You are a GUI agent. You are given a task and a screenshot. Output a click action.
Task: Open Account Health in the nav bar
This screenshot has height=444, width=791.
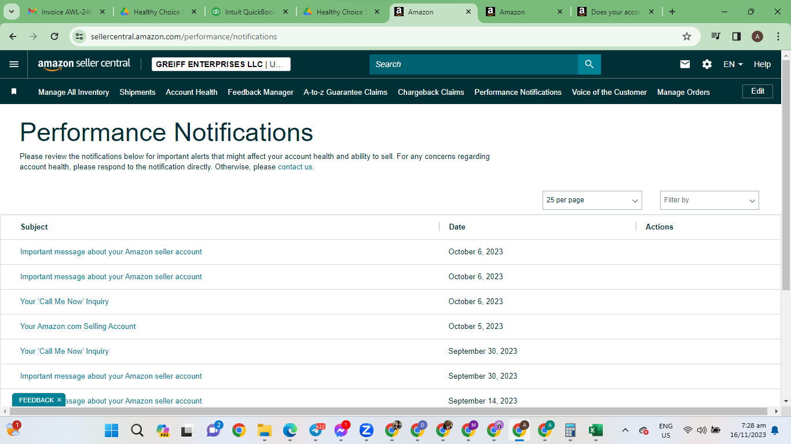[192, 92]
